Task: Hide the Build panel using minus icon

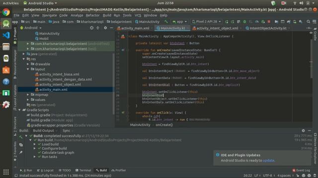Action: pos(309,131)
